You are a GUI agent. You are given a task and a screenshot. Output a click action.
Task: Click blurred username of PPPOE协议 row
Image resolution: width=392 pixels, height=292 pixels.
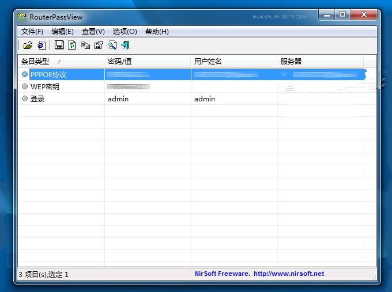click(226, 74)
